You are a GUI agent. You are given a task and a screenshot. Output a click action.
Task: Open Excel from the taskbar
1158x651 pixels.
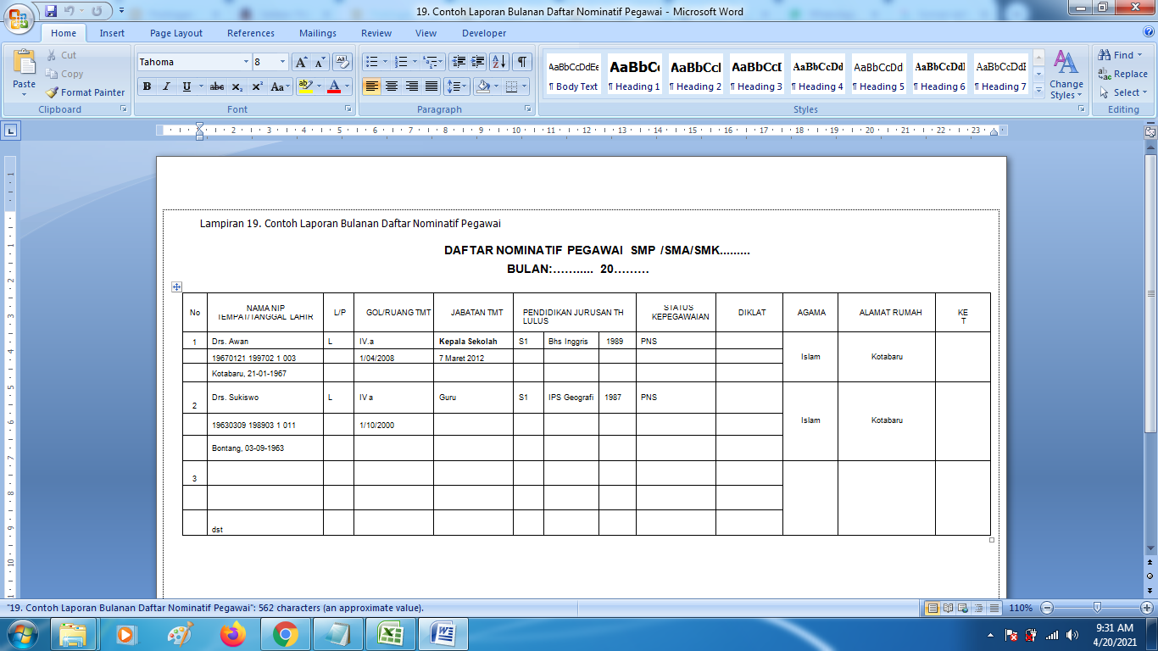(x=391, y=634)
